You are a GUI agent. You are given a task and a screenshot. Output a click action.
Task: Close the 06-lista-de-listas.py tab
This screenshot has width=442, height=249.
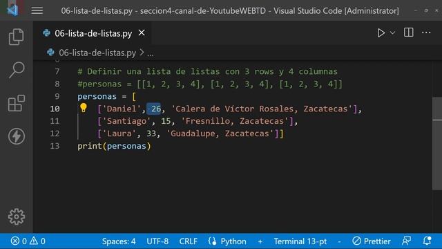click(142, 33)
